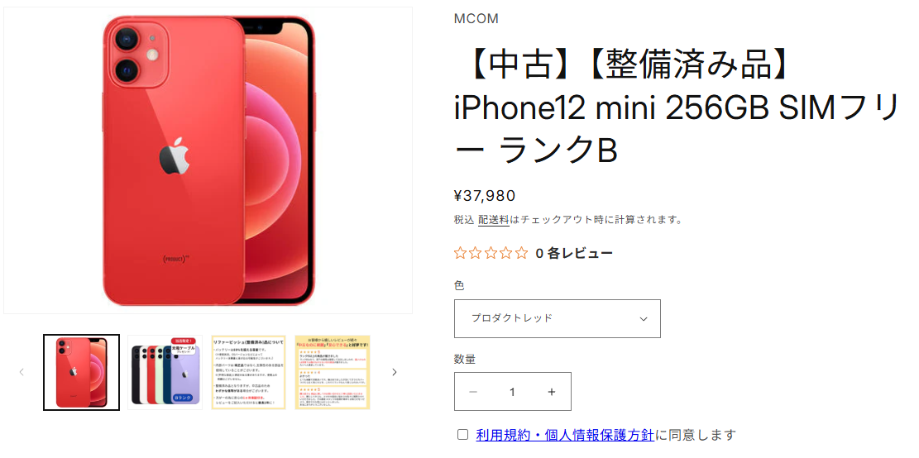Select the all-colors lineup thumbnail
This screenshot has width=919, height=458.
pos(165,373)
